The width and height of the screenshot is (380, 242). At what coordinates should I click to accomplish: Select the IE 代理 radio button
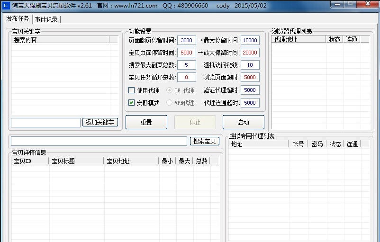[x=169, y=90]
